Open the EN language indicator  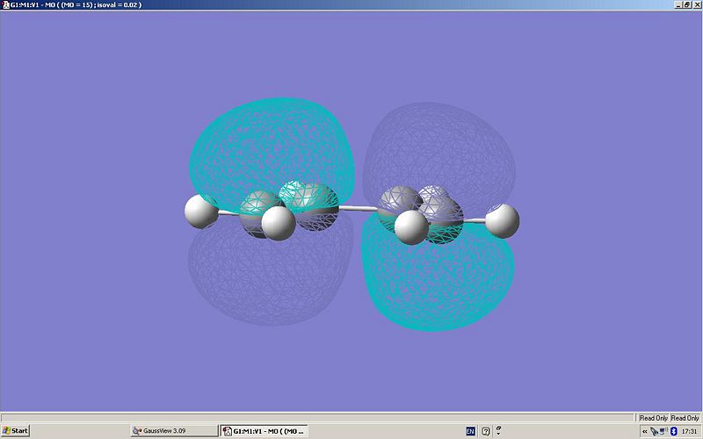tap(470, 431)
